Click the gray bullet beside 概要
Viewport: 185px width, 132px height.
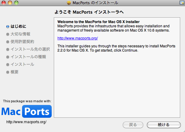[x=8, y=72]
